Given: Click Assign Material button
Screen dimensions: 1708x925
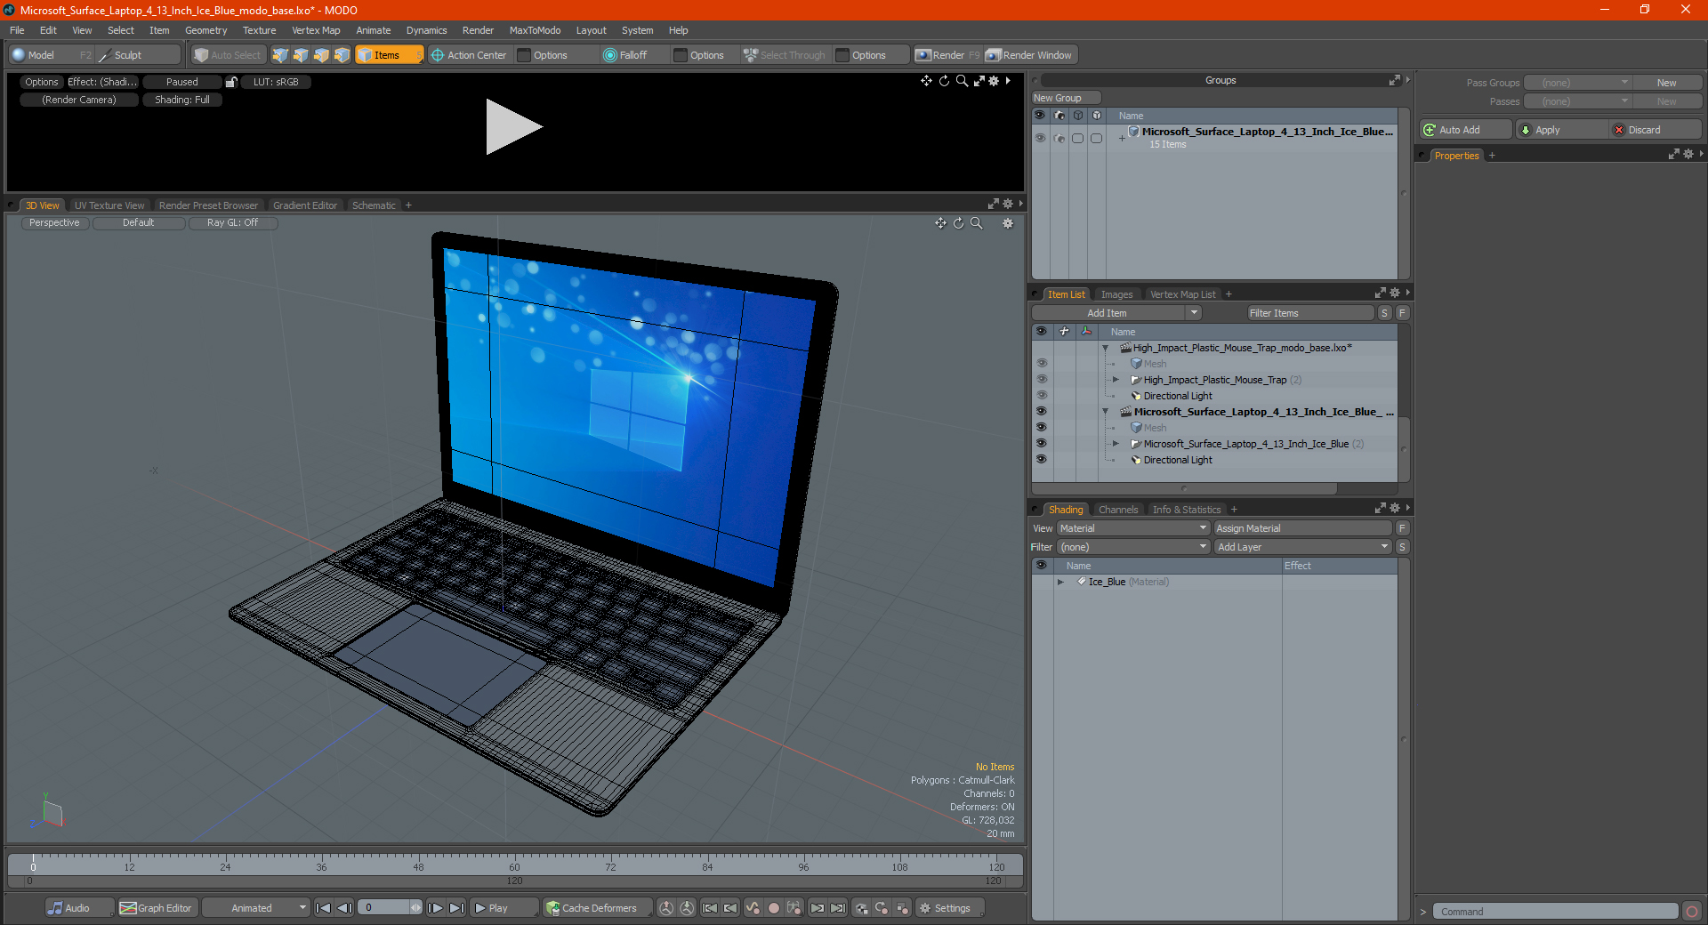Looking at the screenshot, I should tap(1302, 528).
